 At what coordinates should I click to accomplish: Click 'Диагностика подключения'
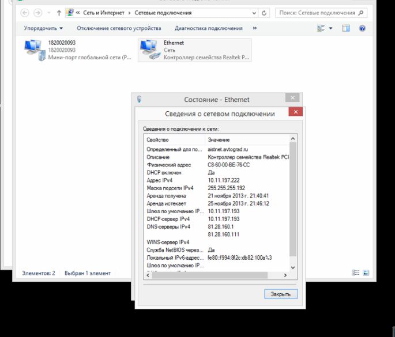tap(209, 28)
